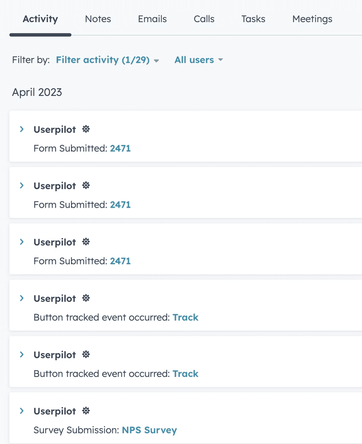Open form 2471 from the first card
Screen dimensions: 362x444
pyautogui.click(x=120, y=148)
